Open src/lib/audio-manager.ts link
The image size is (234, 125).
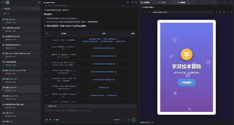104,64
